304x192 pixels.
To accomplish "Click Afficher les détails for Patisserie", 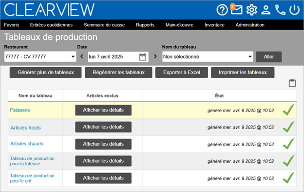I will (x=103, y=110).
